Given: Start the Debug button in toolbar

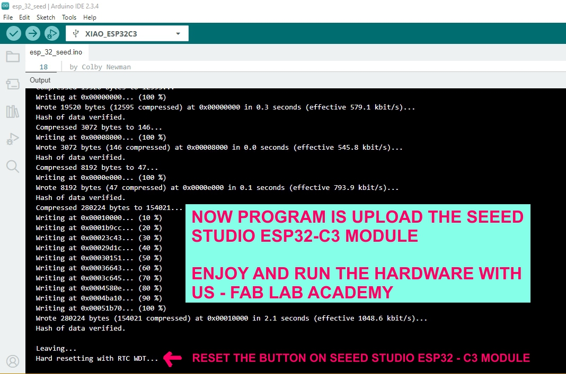Looking at the screenshot, I should [52, 33].
